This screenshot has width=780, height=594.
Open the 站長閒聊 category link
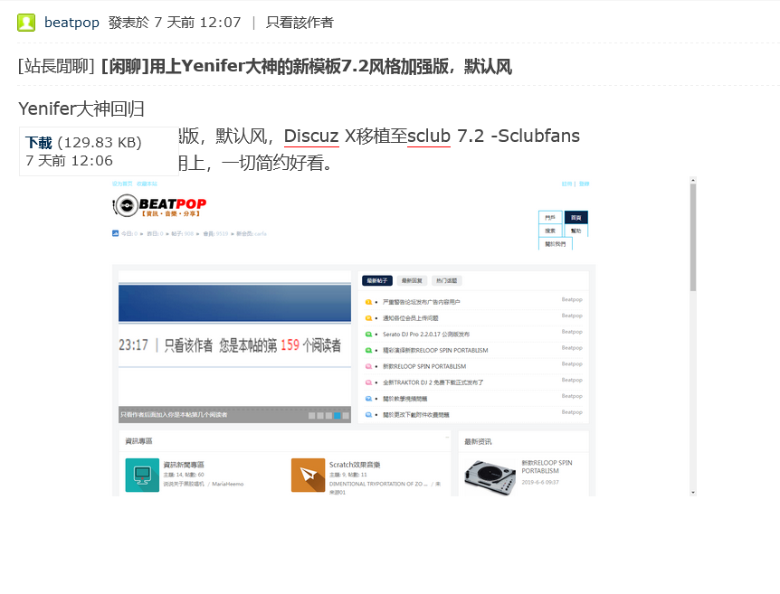(x=56, y=66)
